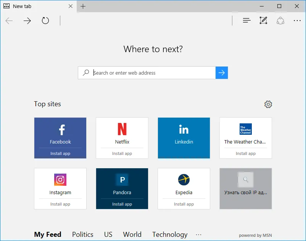This screenshot has height=241, width=306.
Task: Switch to the Technology feed tab
Action: tap(170, 235)
